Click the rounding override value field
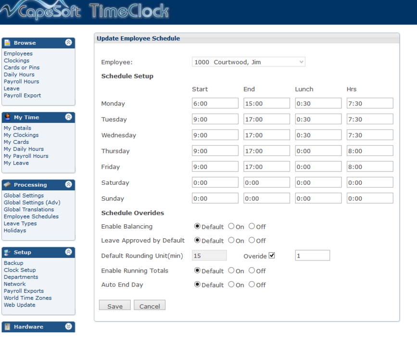 (313, 256)
